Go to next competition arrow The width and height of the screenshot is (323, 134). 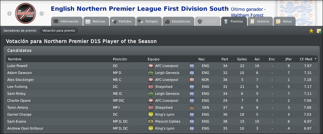click(42, 14)
